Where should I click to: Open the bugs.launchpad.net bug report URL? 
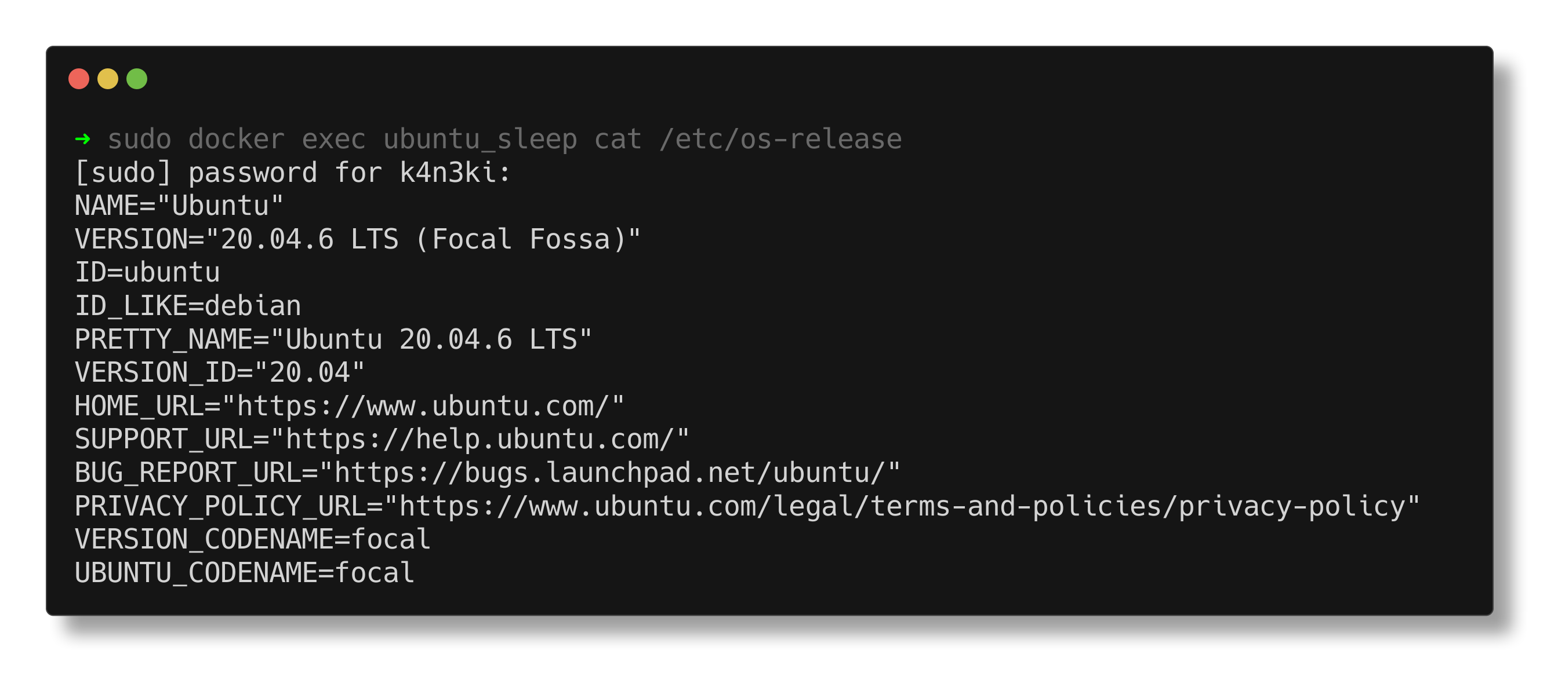pos(610,473)
